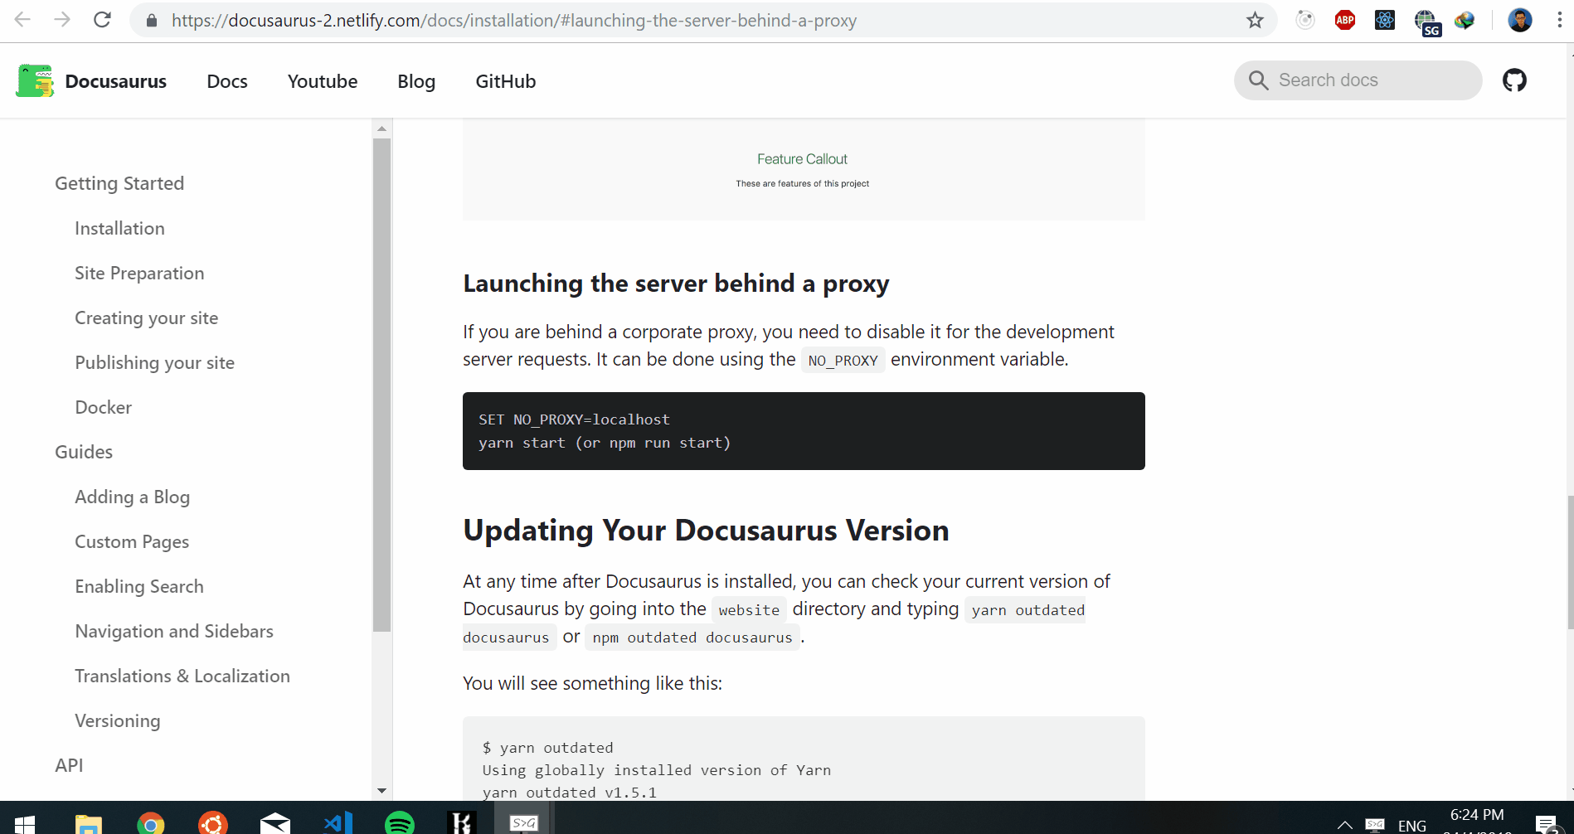The height and width of the screenshot is (834, 1574).
Task: Click the Getting Started sidebar category
Action: coord(119,183)
